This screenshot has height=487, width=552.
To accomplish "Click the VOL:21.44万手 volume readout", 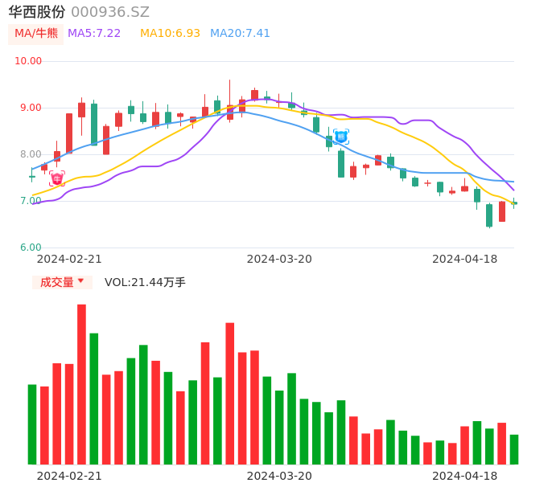I will click(x=145, y=282).
